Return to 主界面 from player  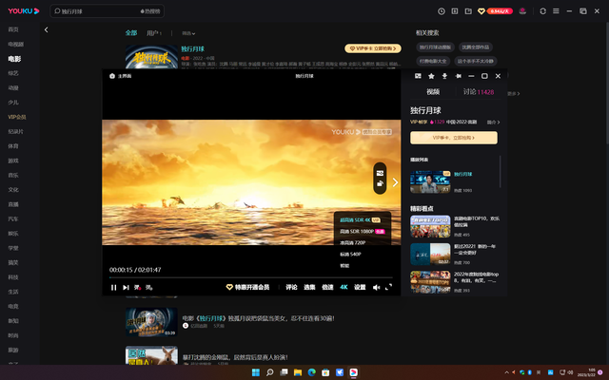pos(121,76)
